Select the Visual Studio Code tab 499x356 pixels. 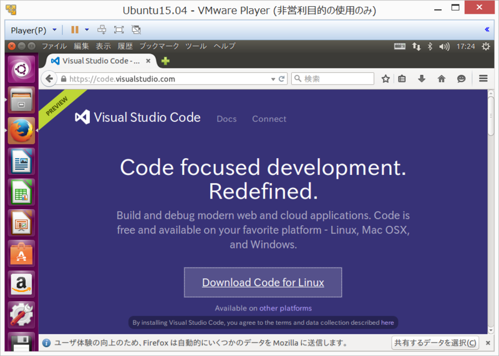pyautogui.click(x=100, y=61)
